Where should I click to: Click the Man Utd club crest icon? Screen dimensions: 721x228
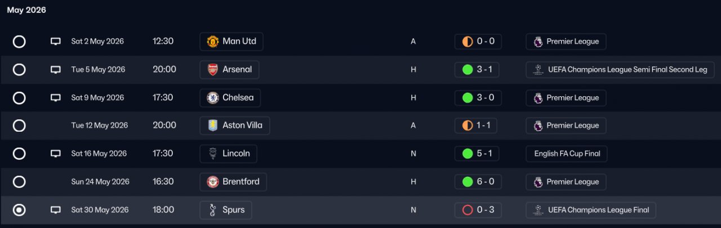click(212, 42)
